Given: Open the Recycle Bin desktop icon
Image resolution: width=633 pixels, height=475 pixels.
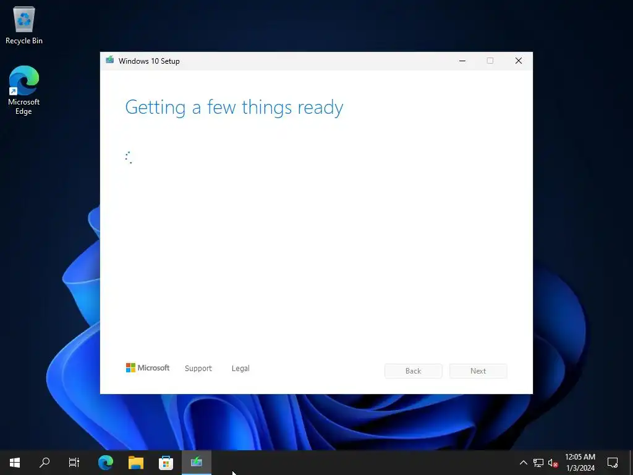Looking at the screenshot, I should point(24,25).
